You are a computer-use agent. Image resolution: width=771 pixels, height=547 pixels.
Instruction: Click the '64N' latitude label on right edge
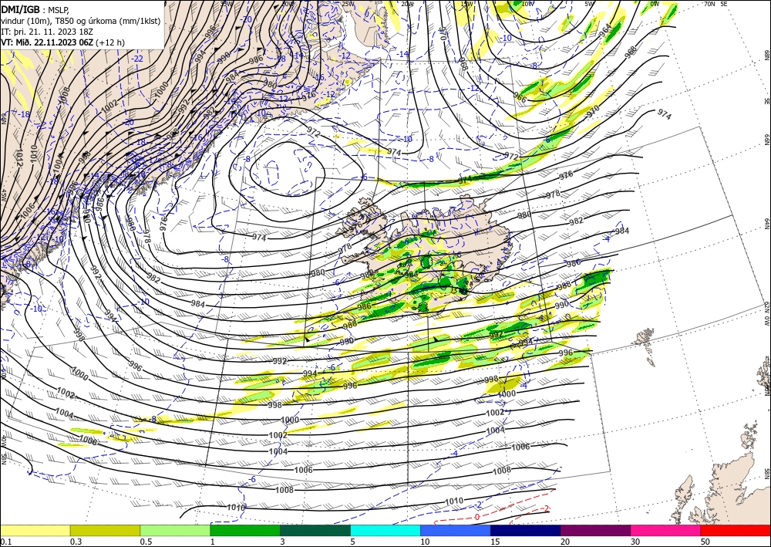pos(766,224)
